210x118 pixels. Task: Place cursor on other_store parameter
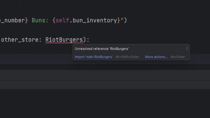point(20,40)
